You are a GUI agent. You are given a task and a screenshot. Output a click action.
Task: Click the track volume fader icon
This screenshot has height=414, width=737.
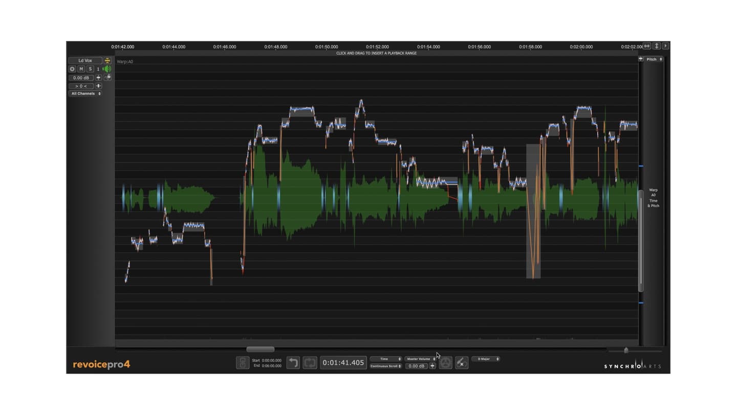pos(98,78)
